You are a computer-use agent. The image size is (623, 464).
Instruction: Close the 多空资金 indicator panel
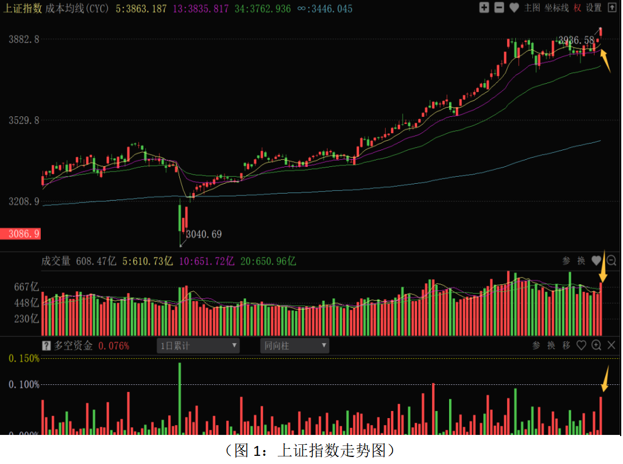611,345
